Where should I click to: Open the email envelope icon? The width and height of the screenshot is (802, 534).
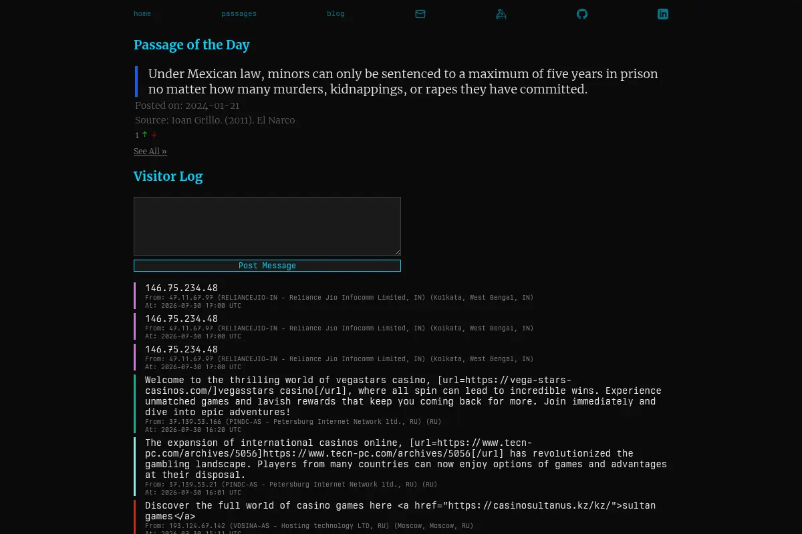(420, 14)
